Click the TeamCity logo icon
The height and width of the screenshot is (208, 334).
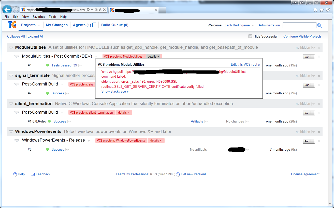click(12, 25)
